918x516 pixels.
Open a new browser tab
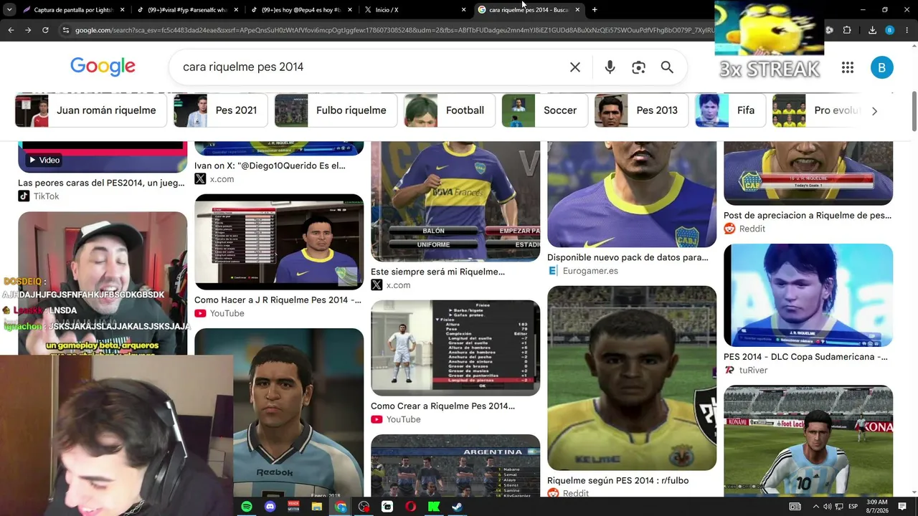595,9
